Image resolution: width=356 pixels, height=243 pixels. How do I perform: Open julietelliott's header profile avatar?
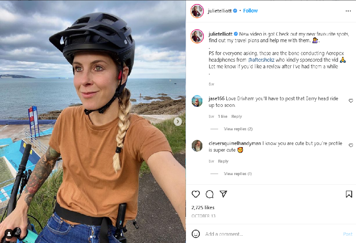[x=197, y=11]
